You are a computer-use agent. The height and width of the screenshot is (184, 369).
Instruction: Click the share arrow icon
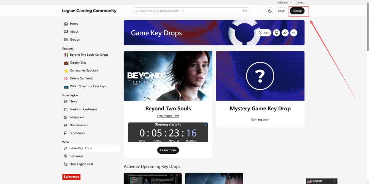pyautogui.click(x=285, y=33)
